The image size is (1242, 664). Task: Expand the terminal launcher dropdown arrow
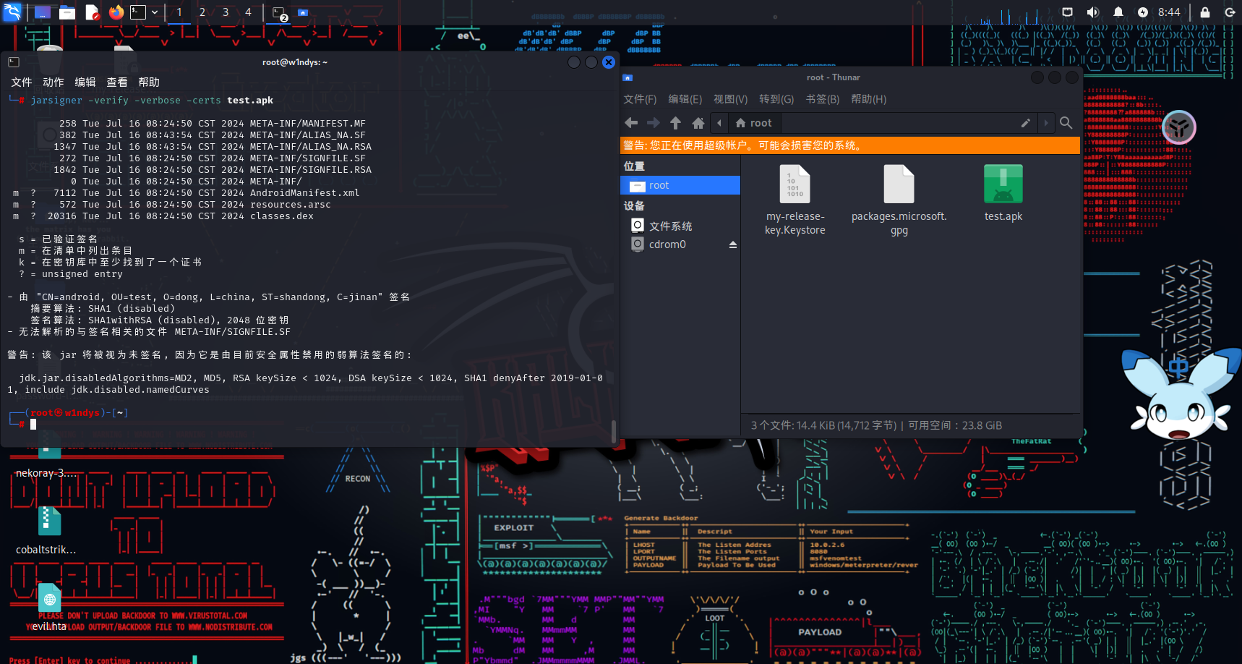point(155,12)
